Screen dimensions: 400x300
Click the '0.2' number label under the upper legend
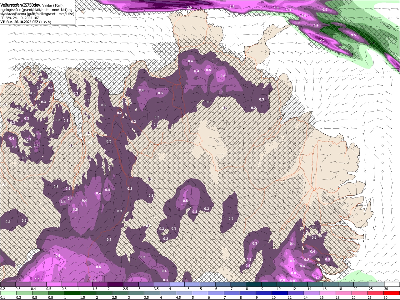(x=2, y=289)
